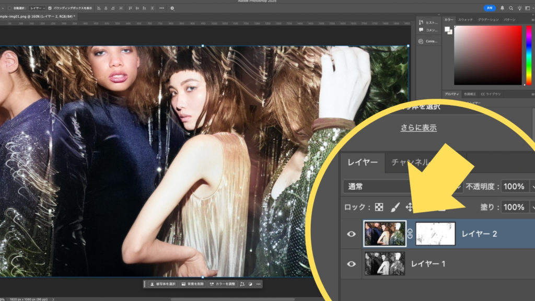This screenshot has width=535, height=301.
Task: Hide レイヤー 1 using its eye icon
Action: click(x=352, y=264)
